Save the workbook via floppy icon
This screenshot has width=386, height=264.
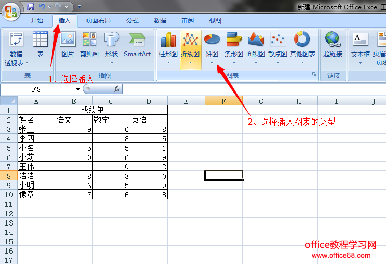[31, 7]
